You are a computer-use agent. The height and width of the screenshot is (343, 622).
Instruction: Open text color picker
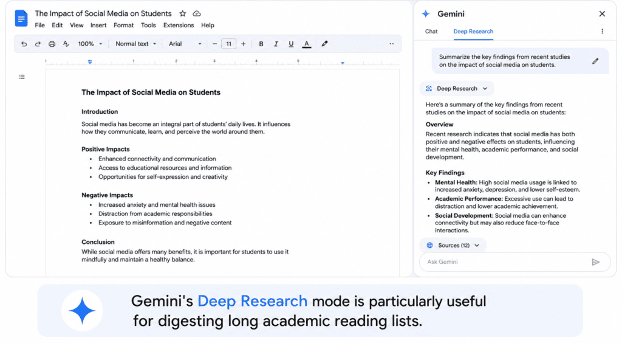[x=307, y=44]
